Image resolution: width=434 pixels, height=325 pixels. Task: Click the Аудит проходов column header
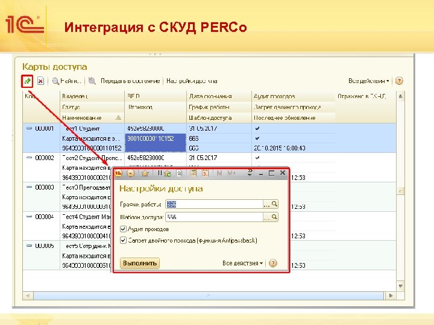click(294, 96)
